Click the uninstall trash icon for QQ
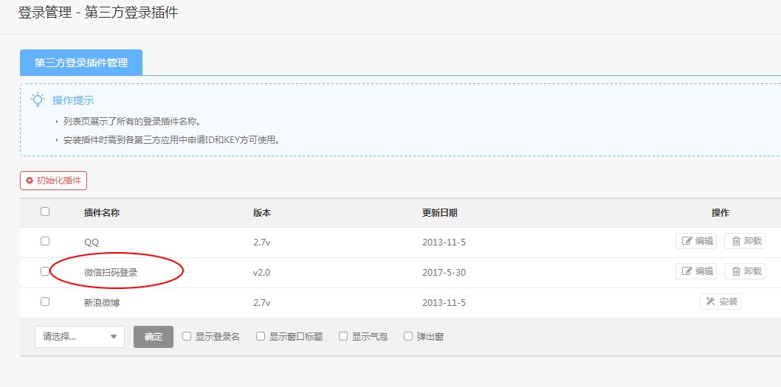This screenshot has width=781, height=387. tap(736, 241)
